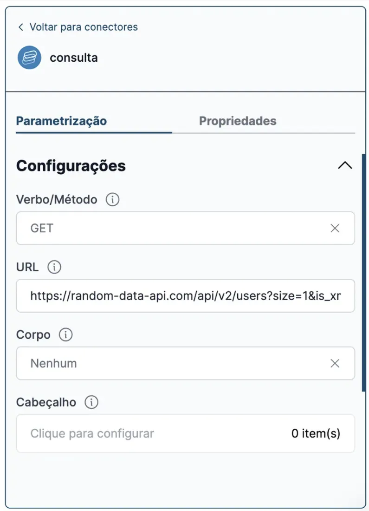Click the back chevron arrow icon
369x511 pixels.
tap(21, 27)
